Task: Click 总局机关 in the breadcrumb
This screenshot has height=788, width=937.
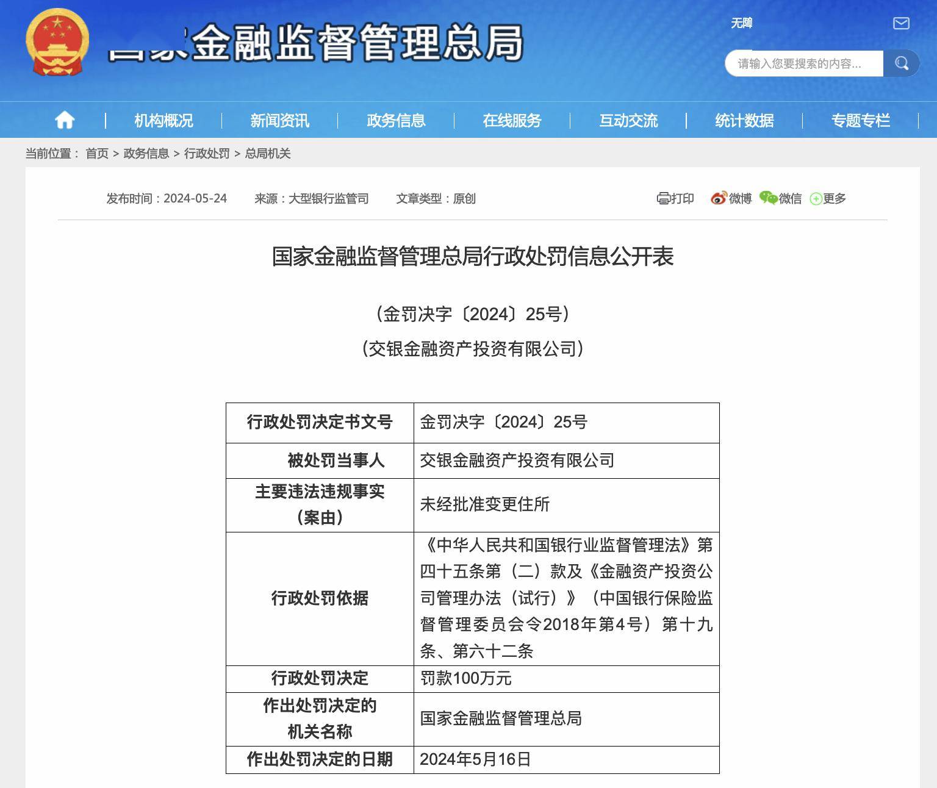Action: 268,153
